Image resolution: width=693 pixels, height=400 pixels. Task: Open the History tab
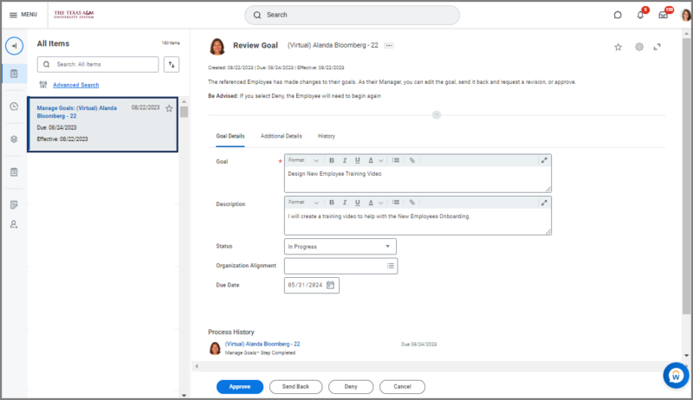pos(327,136)
